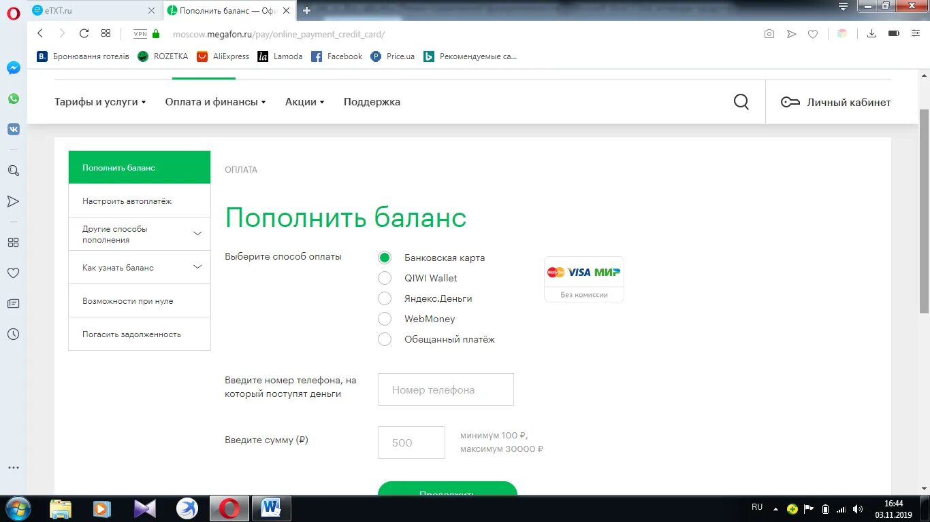Open the Бронювання готелів bookmark

(x=83, y=56)
